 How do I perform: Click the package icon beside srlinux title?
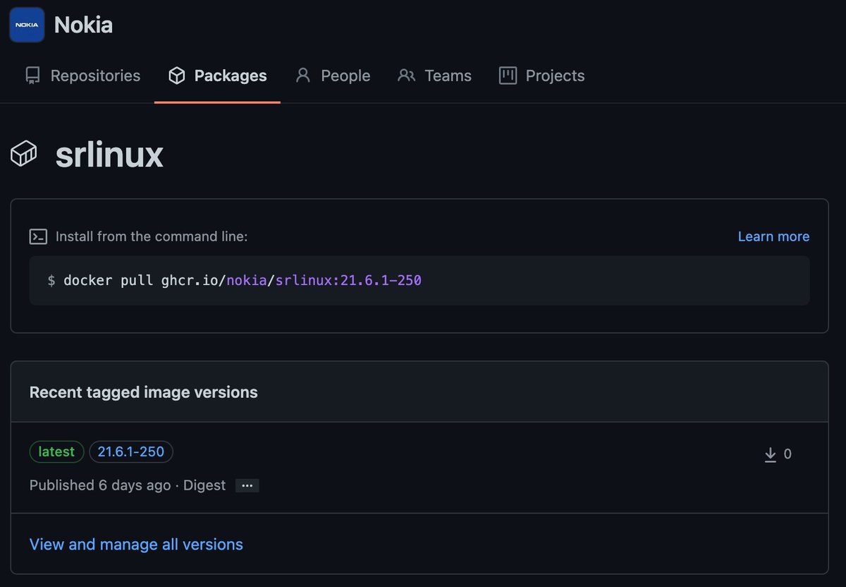[x=24, y=154]
